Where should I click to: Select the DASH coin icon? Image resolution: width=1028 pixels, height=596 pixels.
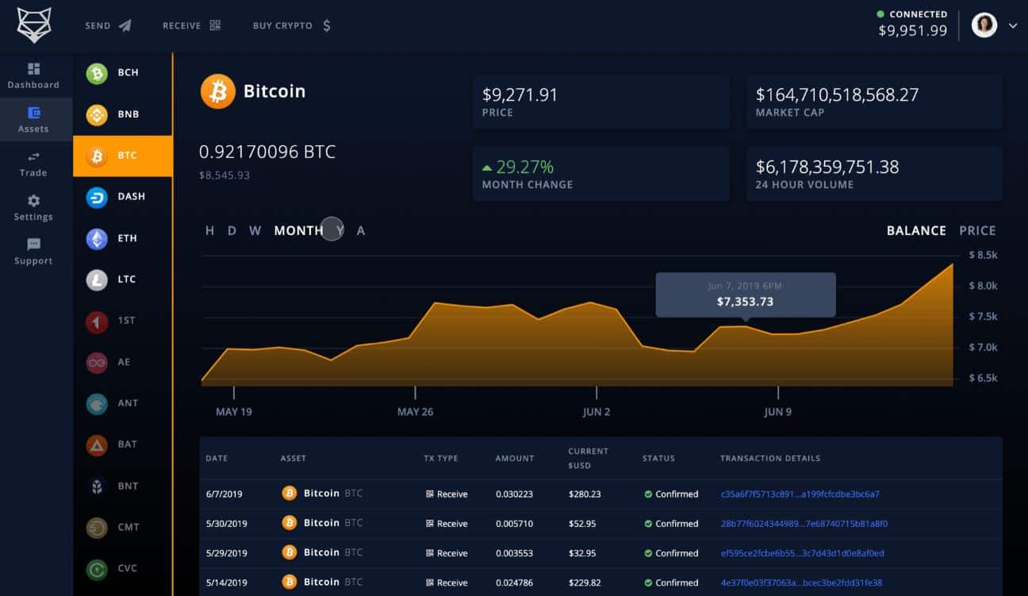[97, 197]
